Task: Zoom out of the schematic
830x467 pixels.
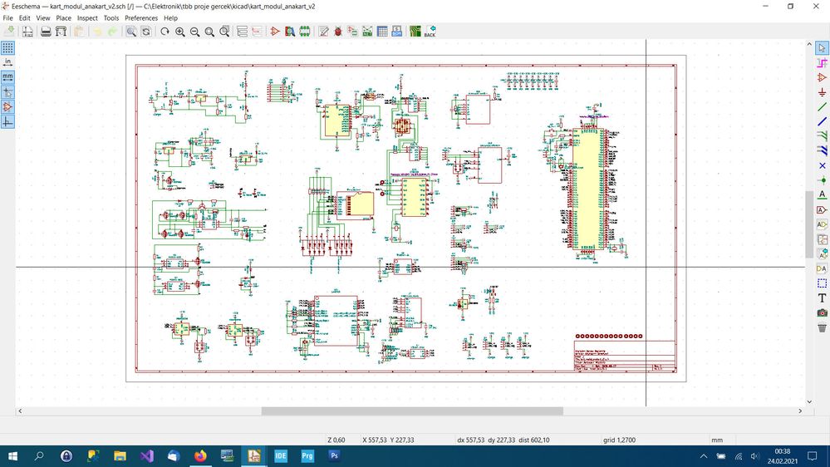Action: [194, 32]
